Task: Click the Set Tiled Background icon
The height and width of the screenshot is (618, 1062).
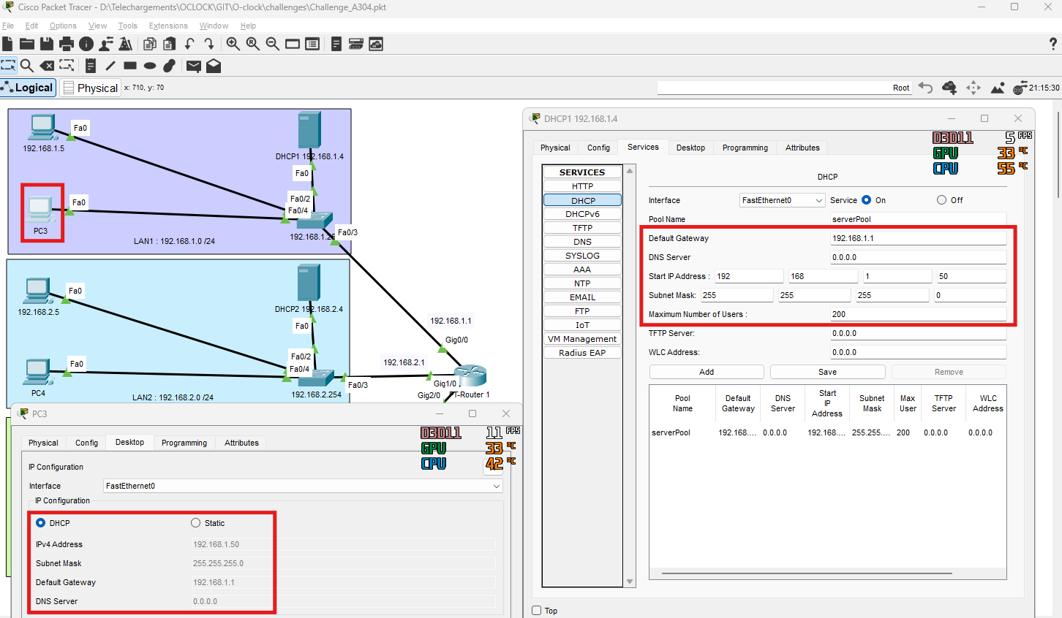Action: pos(998,88)
